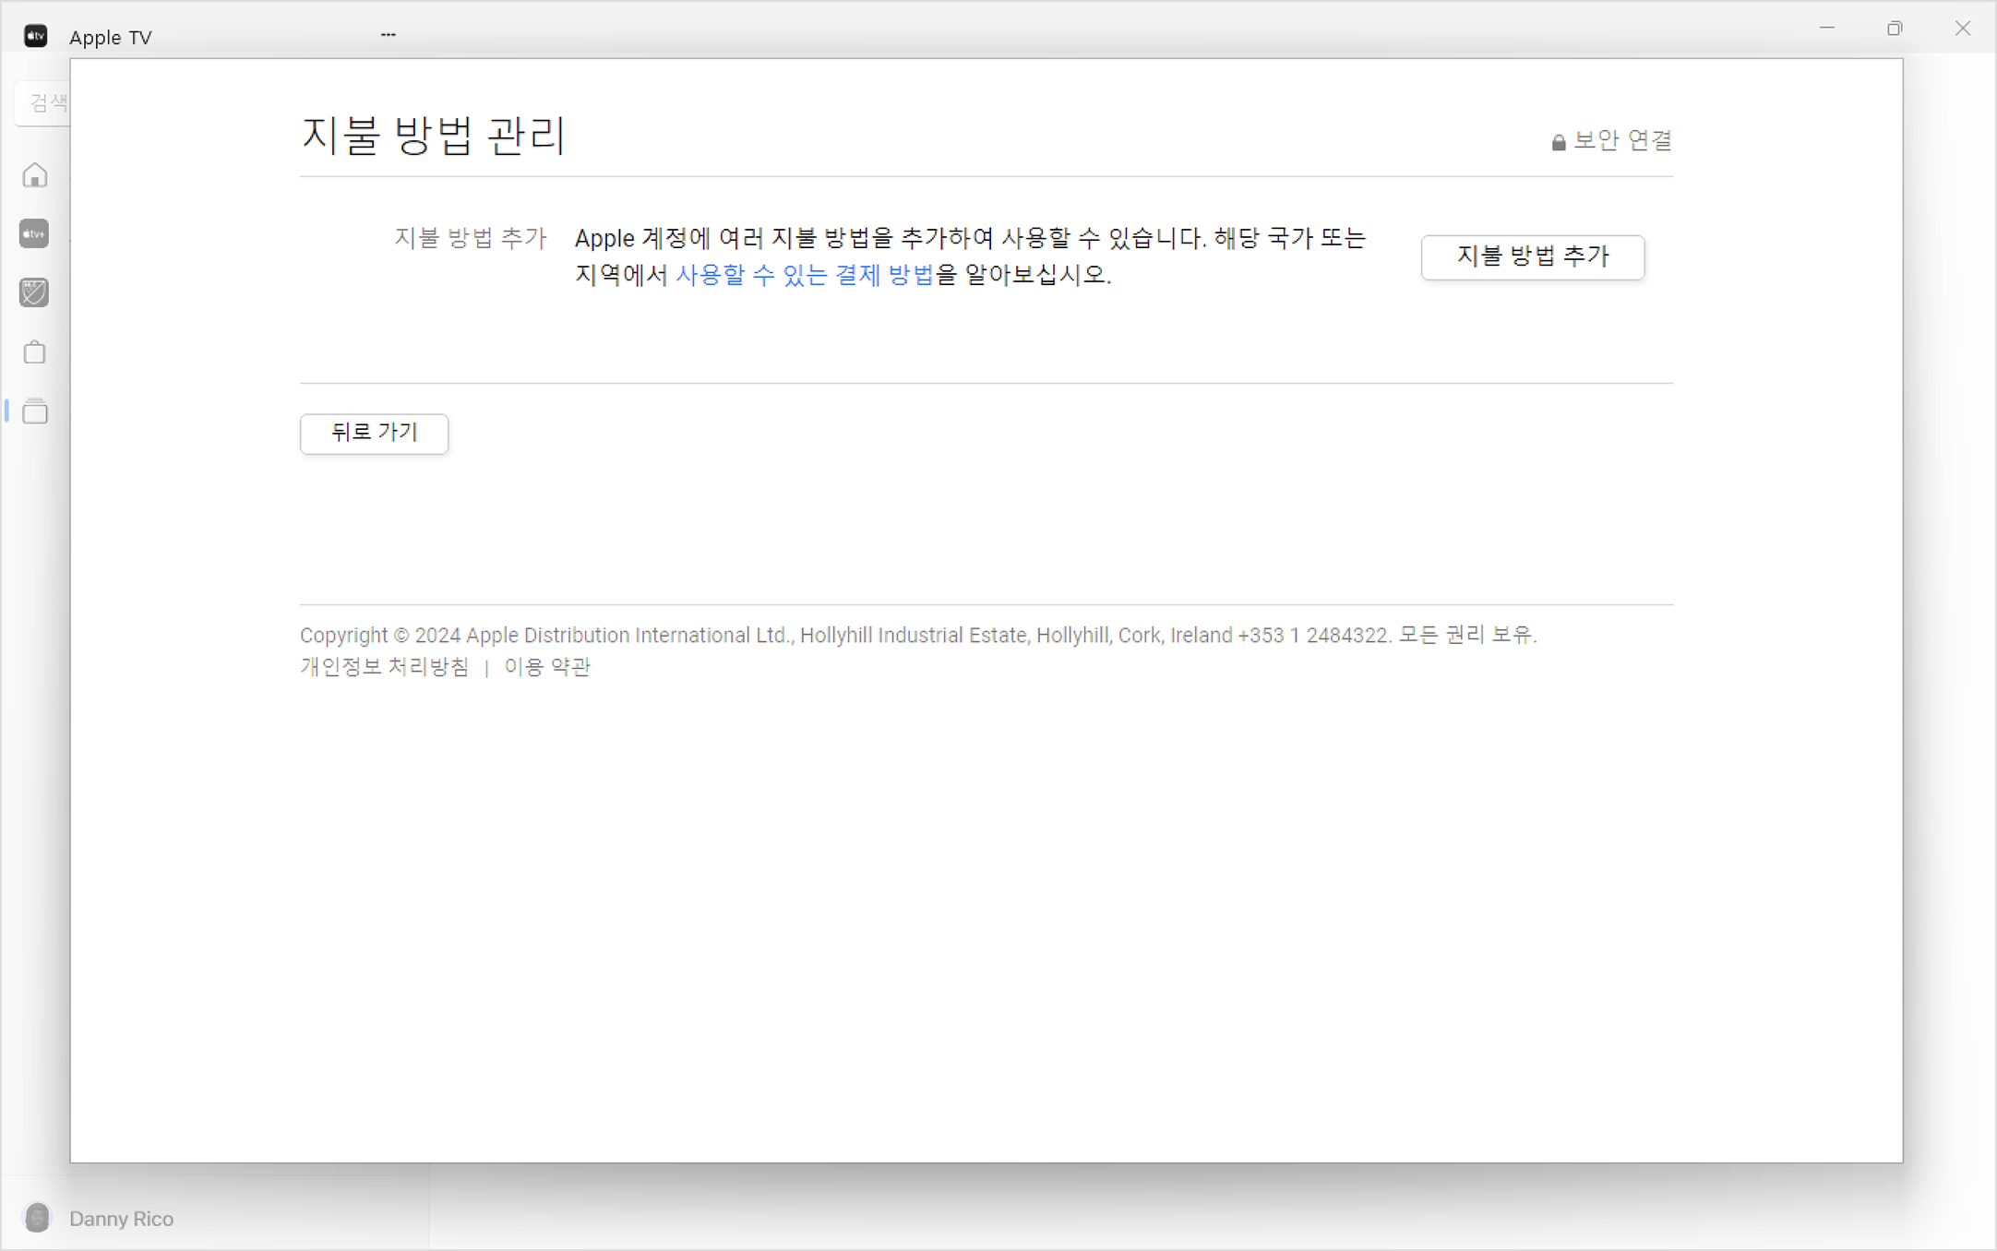Click the 보안 연결 text
This screenshot has width=1997, height=1251.
(x=1622, y=140)
